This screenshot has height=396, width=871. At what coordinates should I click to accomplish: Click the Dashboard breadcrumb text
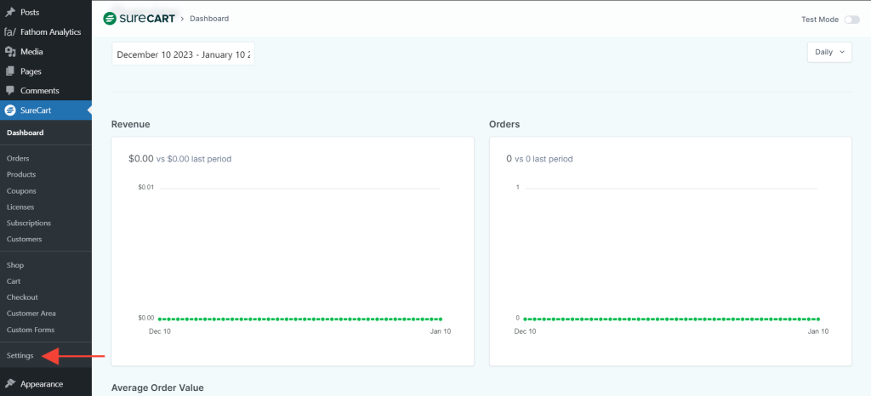click(208, 19)
